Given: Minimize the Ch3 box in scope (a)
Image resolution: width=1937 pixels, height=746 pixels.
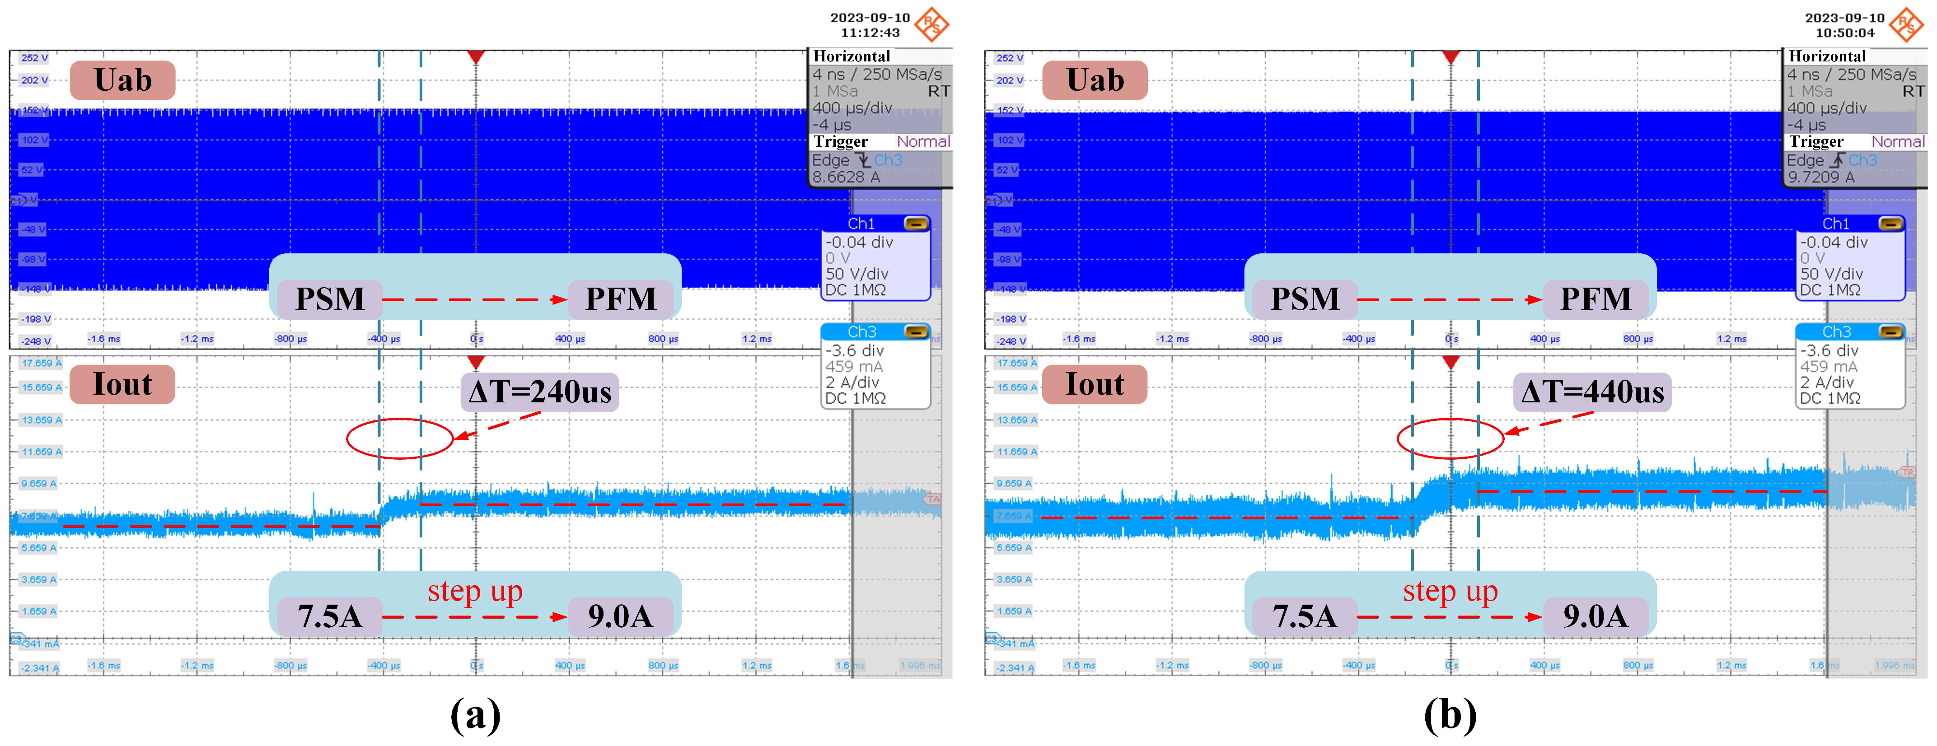Looking at the screenshot, I should [x=916, y=331].
